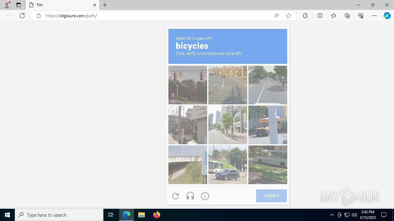View site information lock icon

click(39, 16)
